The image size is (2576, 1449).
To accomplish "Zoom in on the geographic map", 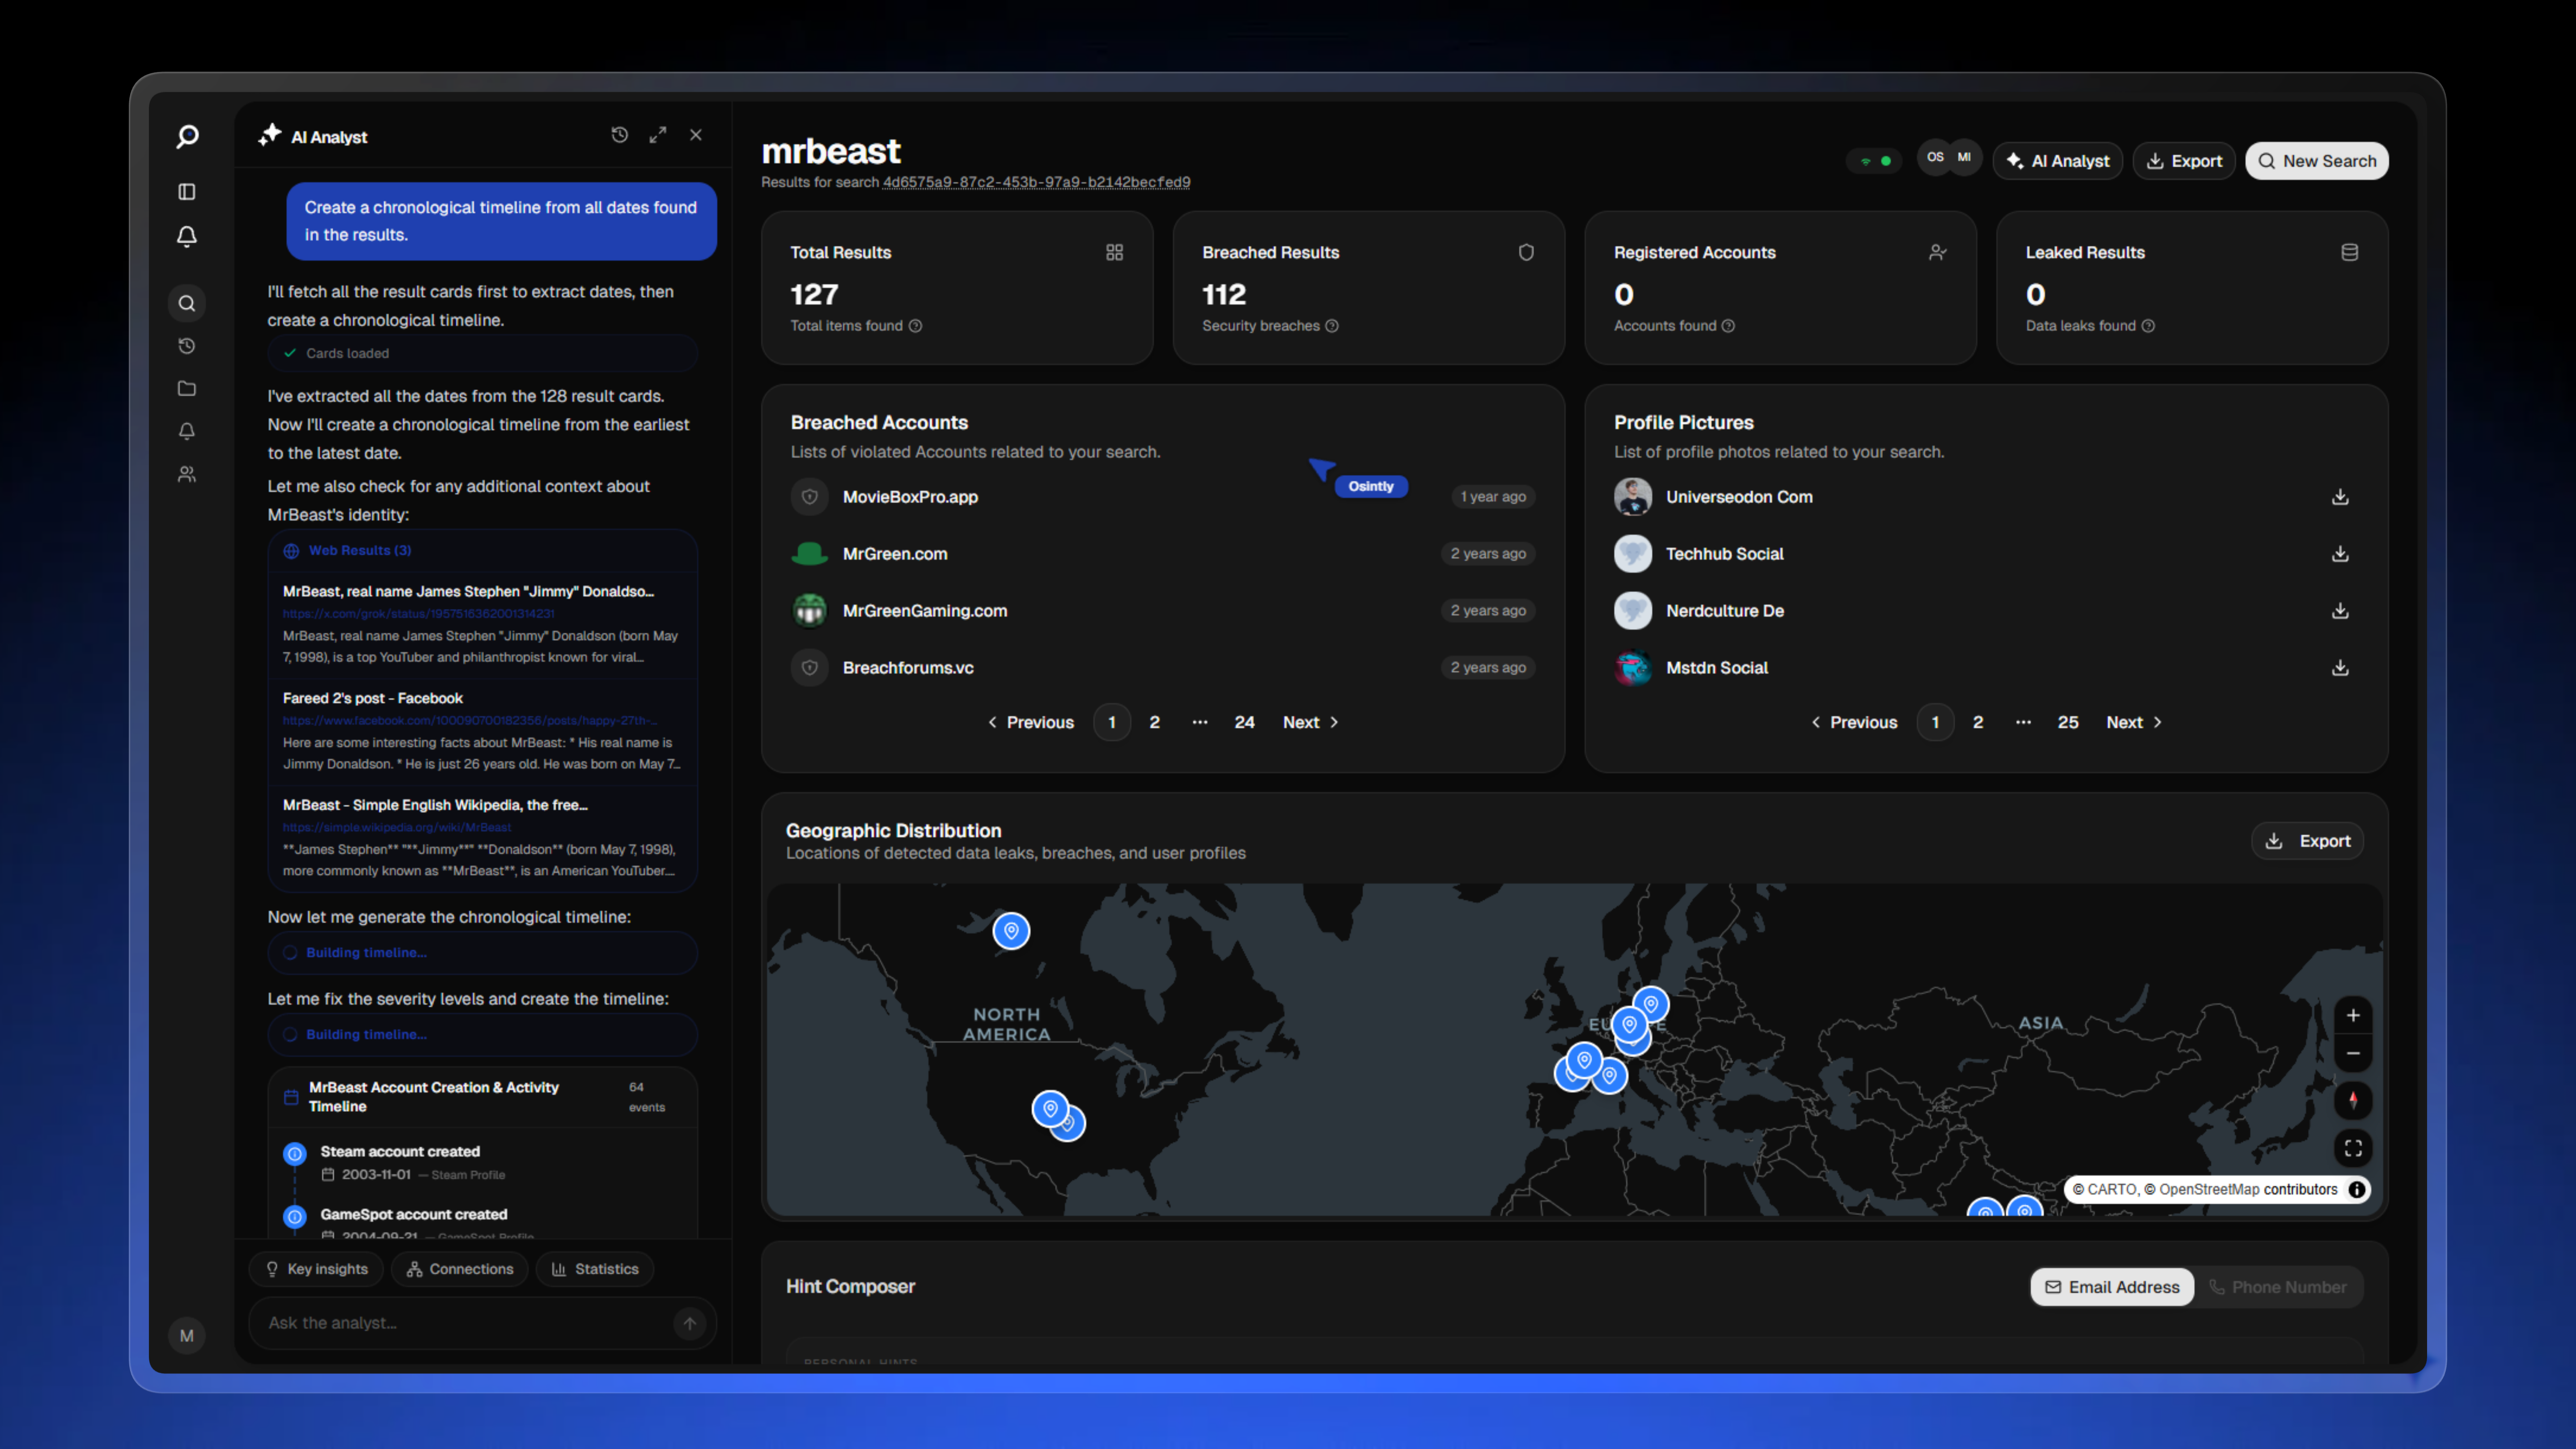I will (x=2352, y=1015).
